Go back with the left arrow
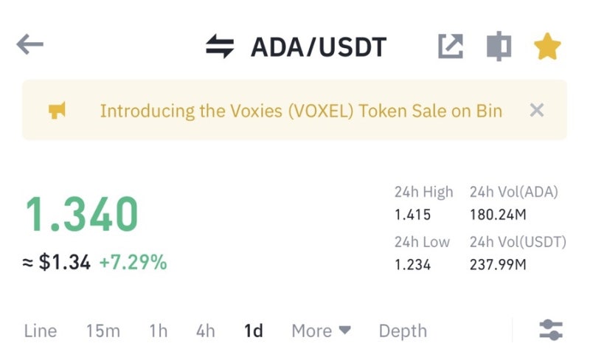Screen dimensions: 590x349 [x=29, y=44]
